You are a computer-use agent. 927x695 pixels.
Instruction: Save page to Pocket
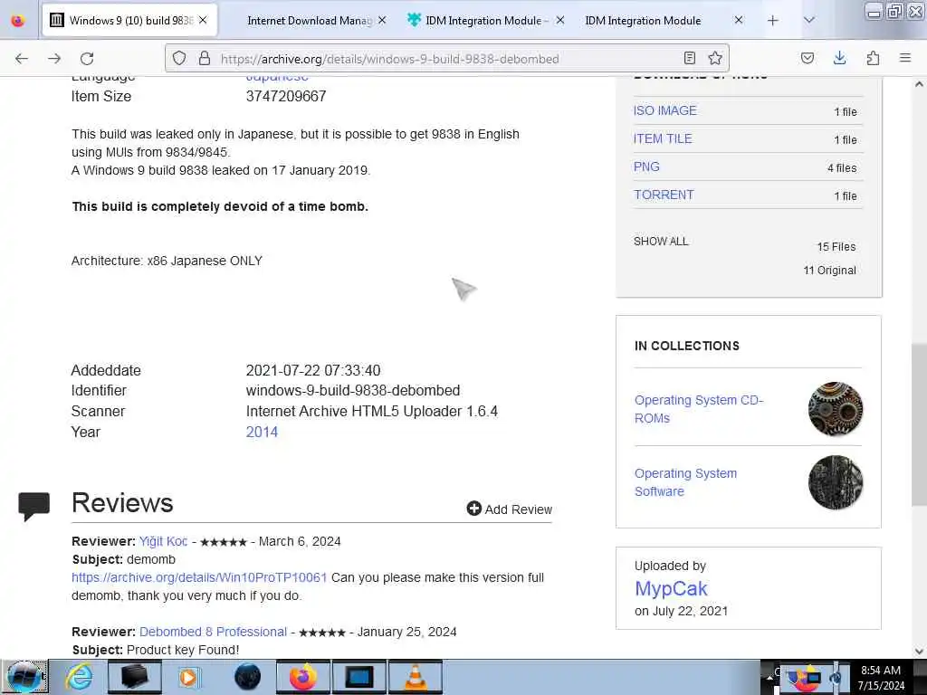click(808, 58)
